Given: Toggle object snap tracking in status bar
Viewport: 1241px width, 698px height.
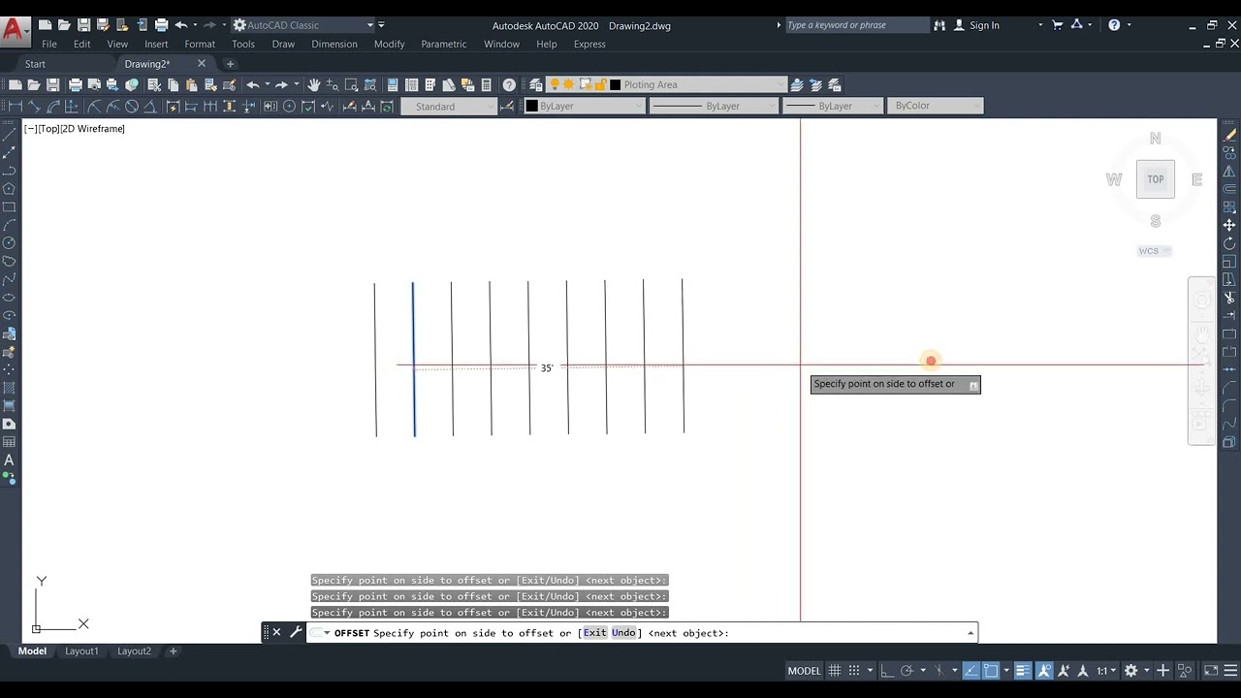Looking at the screenshot, I should [x=971, y=670].
